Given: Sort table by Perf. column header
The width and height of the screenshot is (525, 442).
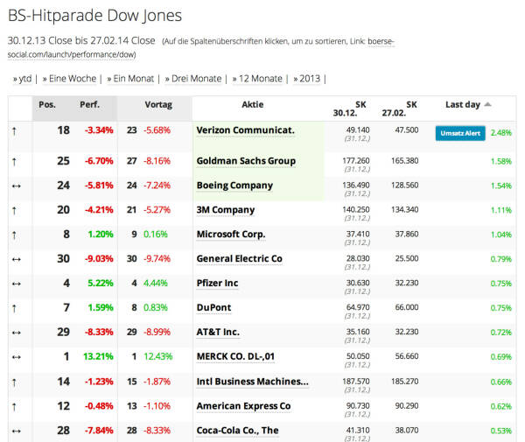Looking at the screenshot, I should click(88, 104).
